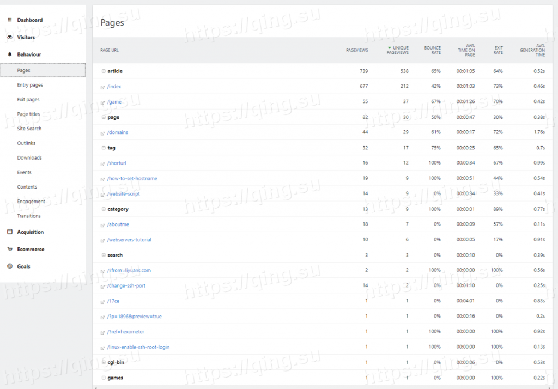This screenshot has width=558, height=389.
Task: Select Site Search menu item
Action: pyautogui.click(x=29, y=129)
